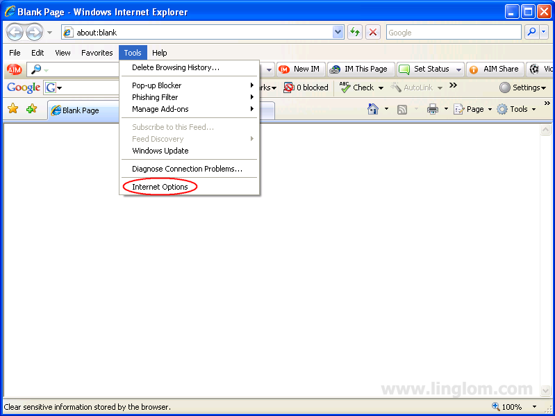The height and width of the screenshot is (416, 555).
Task: Close the Tools menu in the menu bar
Action: pos(133,53)
